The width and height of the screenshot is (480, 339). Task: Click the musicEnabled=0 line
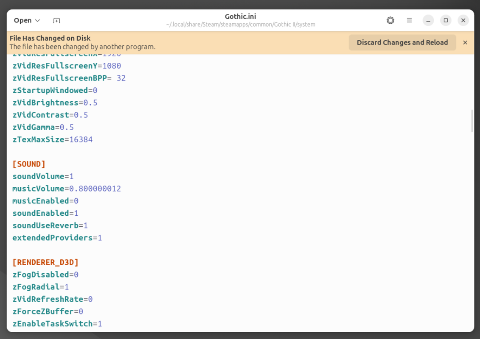[x=45, y=201]
